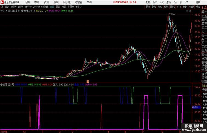Open the 版面 menu

(155, 2)
